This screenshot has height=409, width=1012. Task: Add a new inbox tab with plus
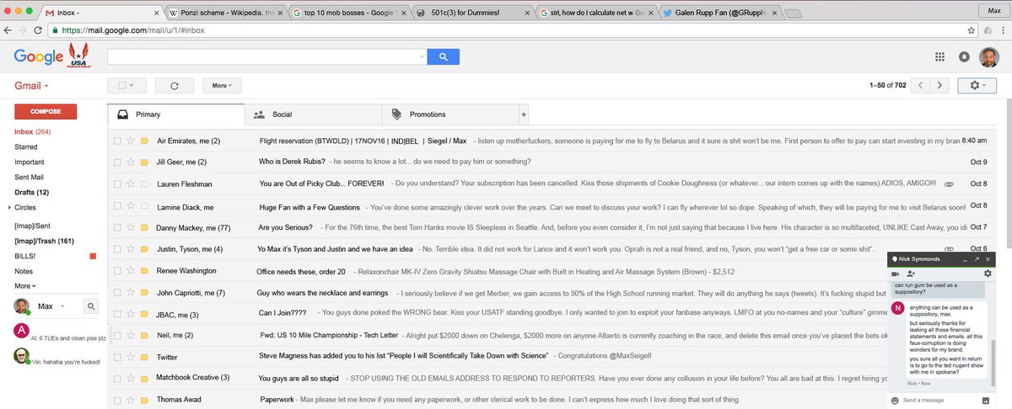524,114
